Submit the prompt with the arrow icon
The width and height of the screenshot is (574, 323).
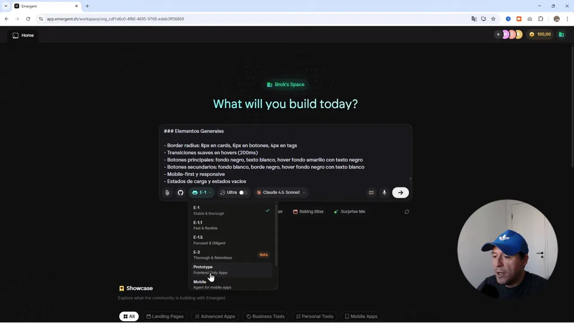tap(400, 192)
